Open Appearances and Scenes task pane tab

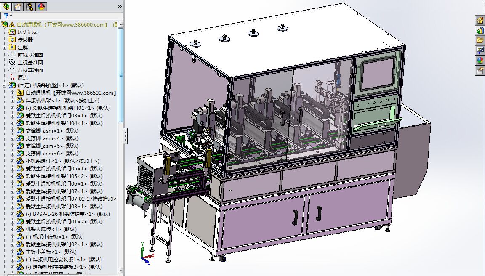(480, 60)
